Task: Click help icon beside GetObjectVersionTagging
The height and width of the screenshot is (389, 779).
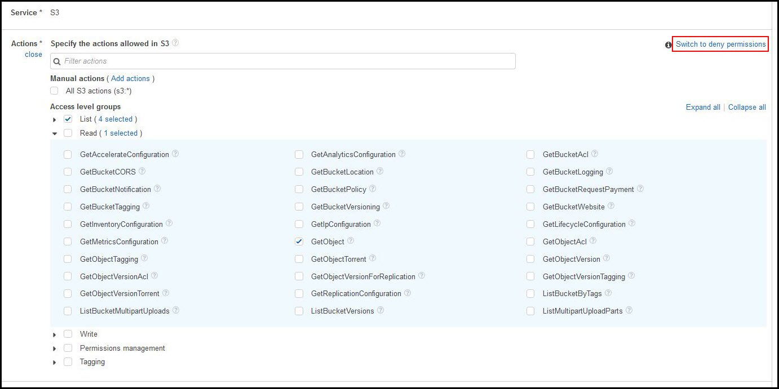Action: coord(631,276)
